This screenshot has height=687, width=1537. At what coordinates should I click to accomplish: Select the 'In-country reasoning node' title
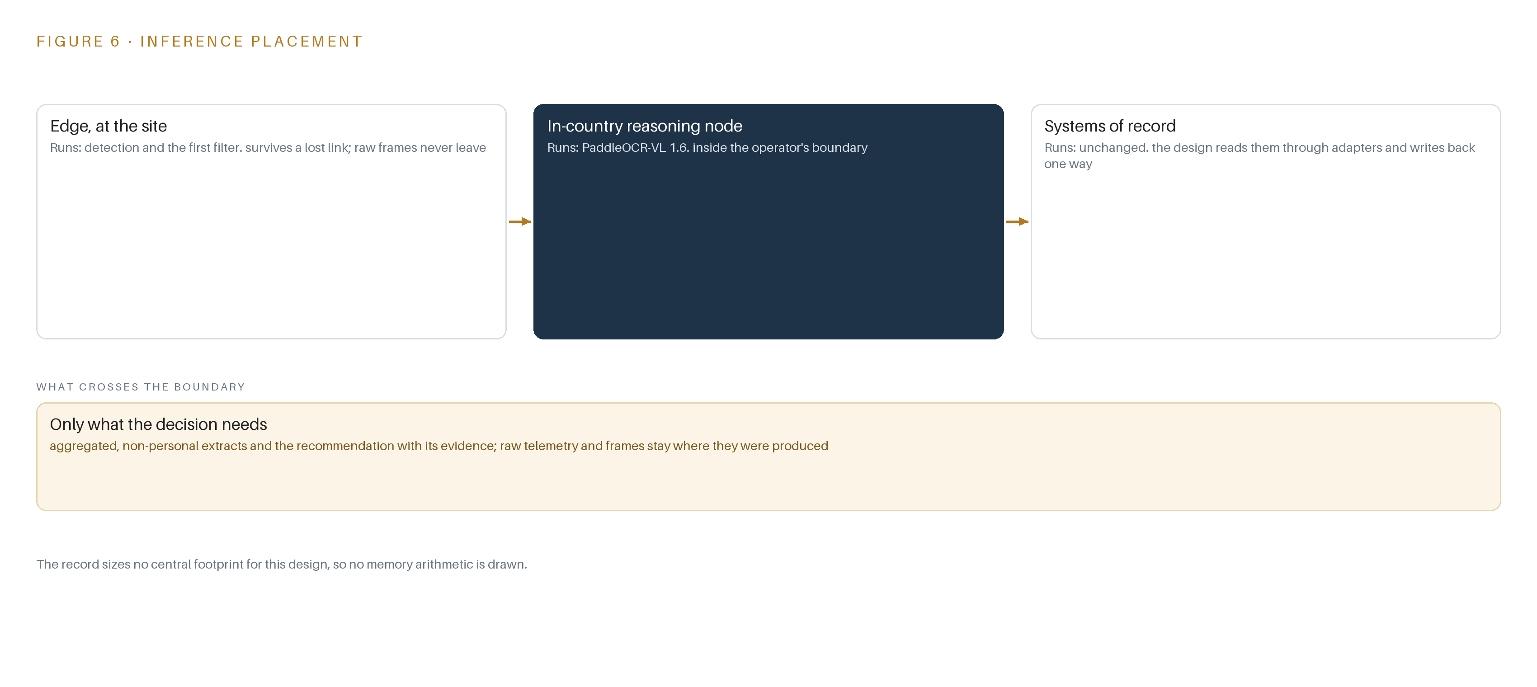[644, 126]
